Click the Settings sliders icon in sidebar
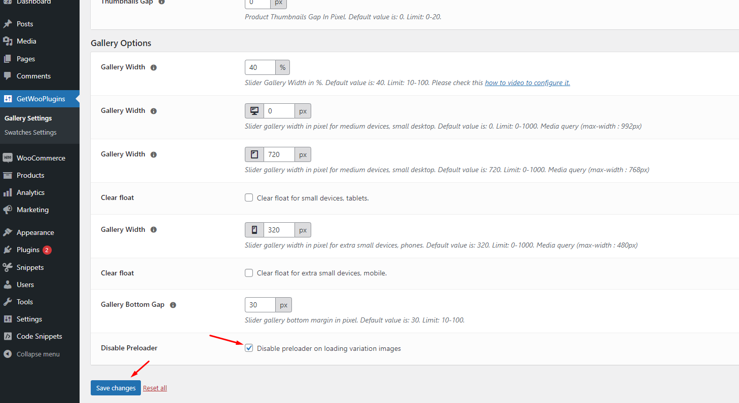Image resolution: width=739 pixels, height=403 pixels. 8,319
